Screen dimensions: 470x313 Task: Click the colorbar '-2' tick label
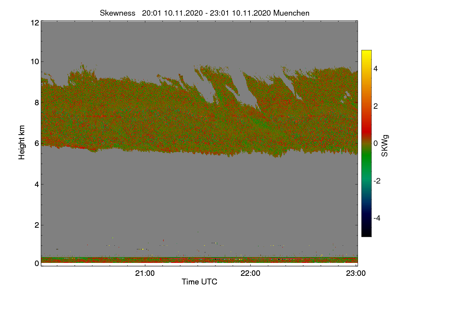pyautogui.click(x=377, y=181)
